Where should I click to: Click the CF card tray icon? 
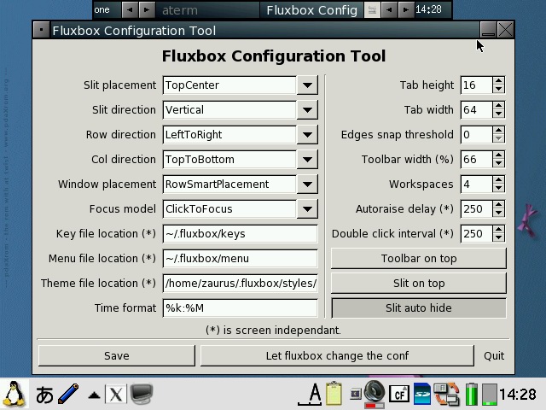(398, 394)
